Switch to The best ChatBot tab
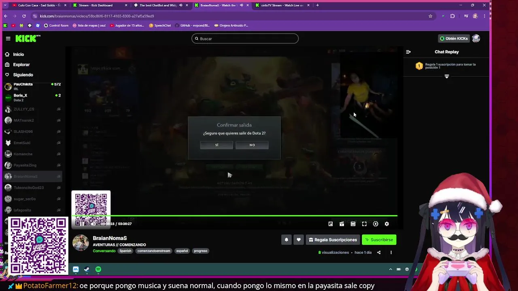This screenshot has width=518, height=291. pos(160,5)
